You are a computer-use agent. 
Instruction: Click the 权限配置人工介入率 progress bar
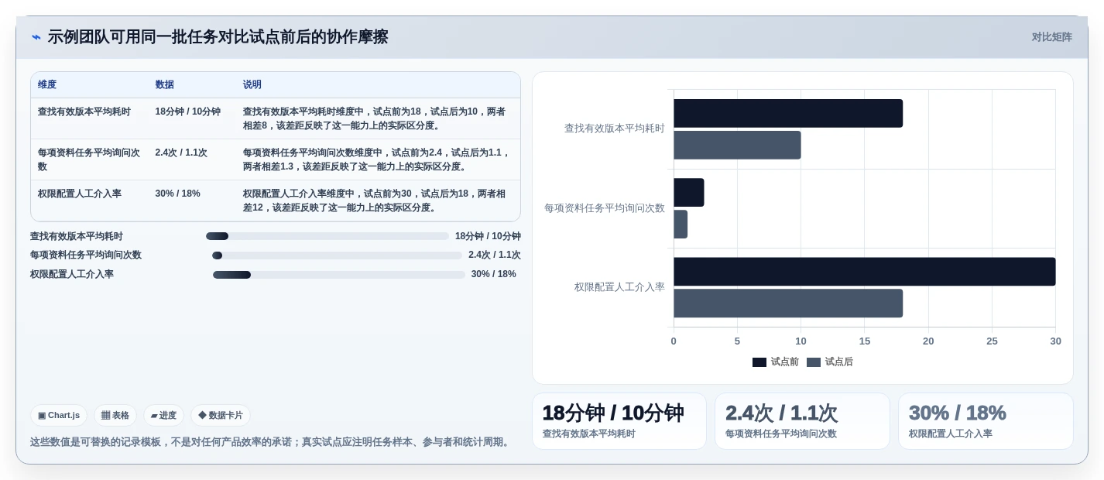339,275
